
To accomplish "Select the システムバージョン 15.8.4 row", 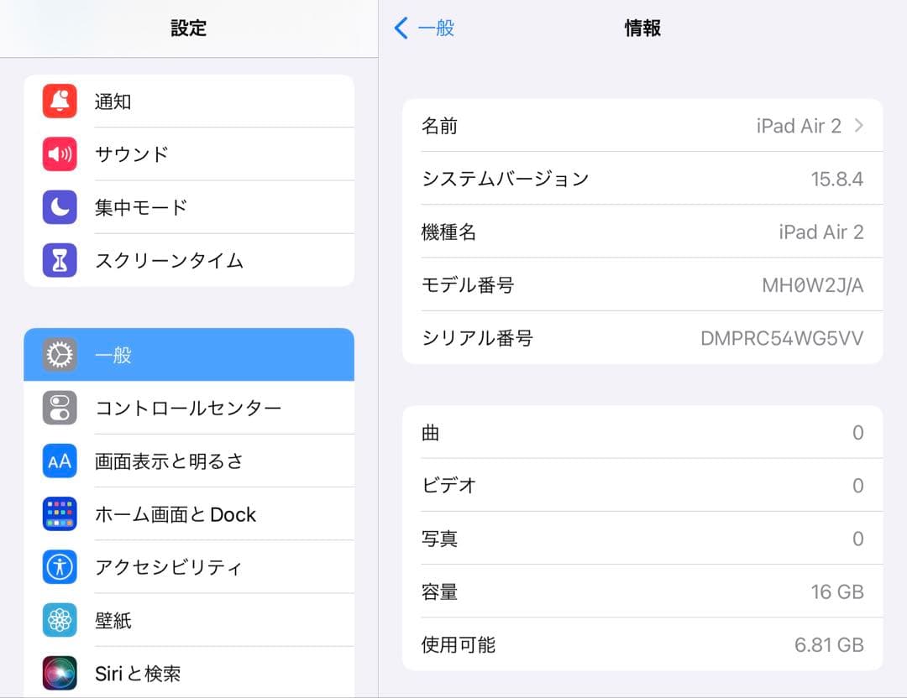I will [642, 178].
